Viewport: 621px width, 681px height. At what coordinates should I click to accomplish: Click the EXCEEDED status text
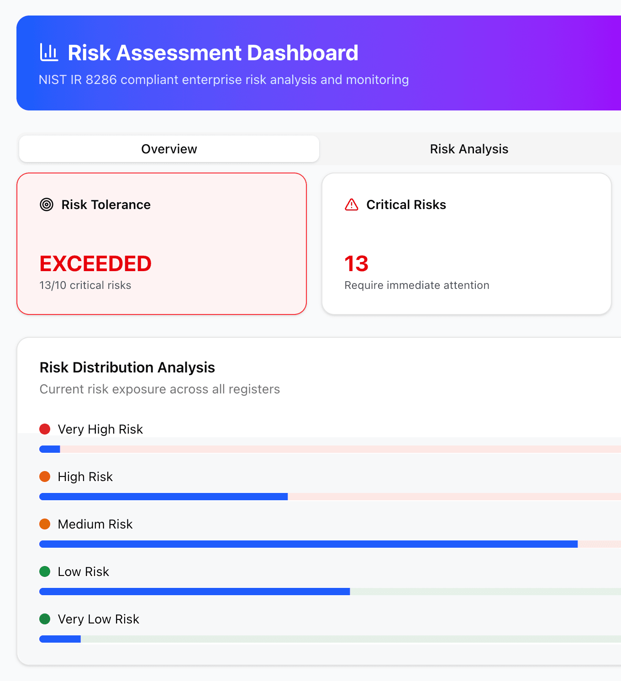point(95,263)
